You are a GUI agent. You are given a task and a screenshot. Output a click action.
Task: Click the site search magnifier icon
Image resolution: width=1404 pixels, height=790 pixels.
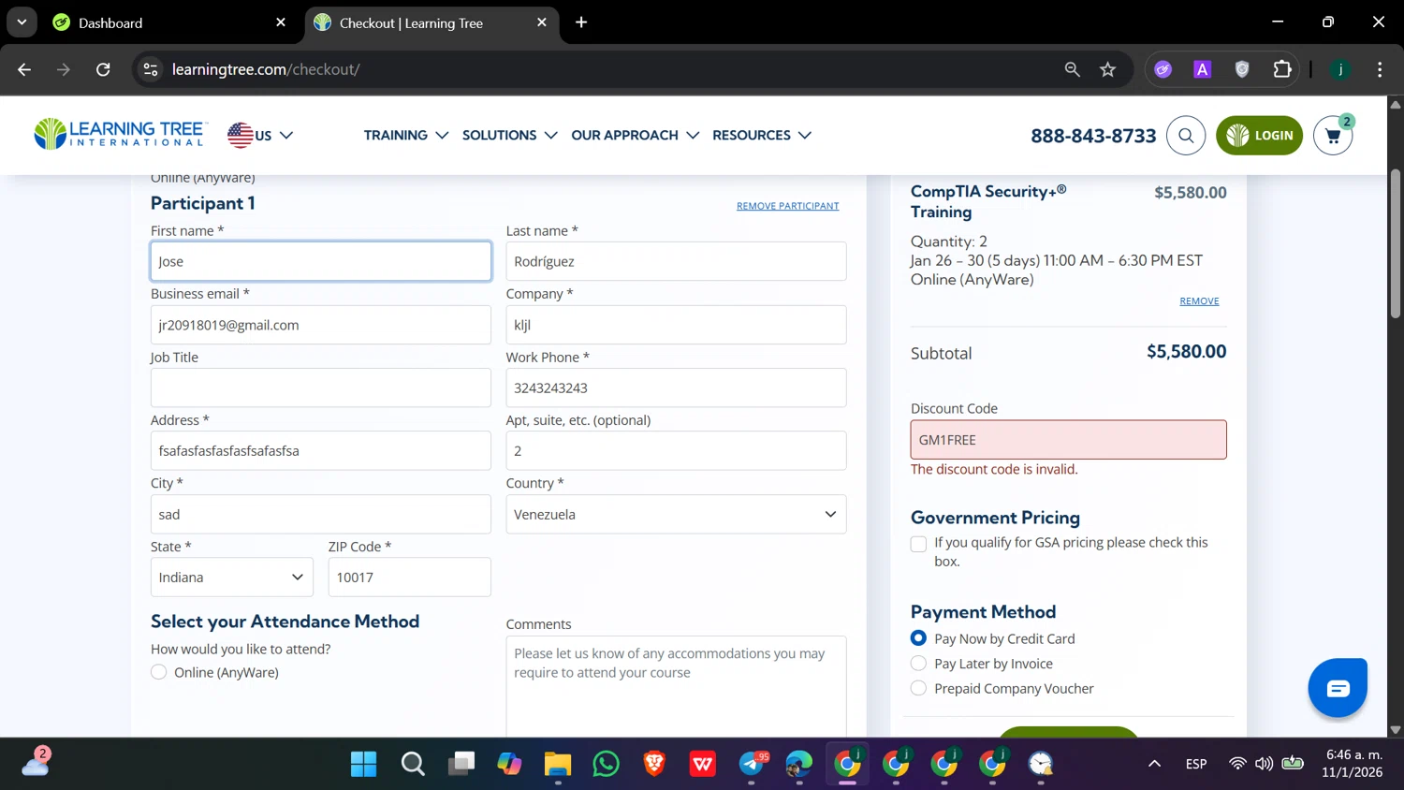1186,136
